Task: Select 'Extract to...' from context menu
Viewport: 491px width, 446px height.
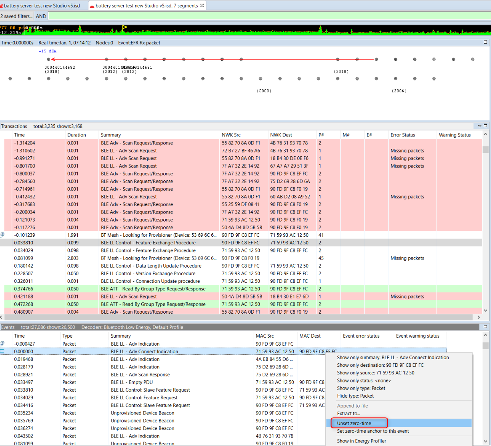Action: 348,414
